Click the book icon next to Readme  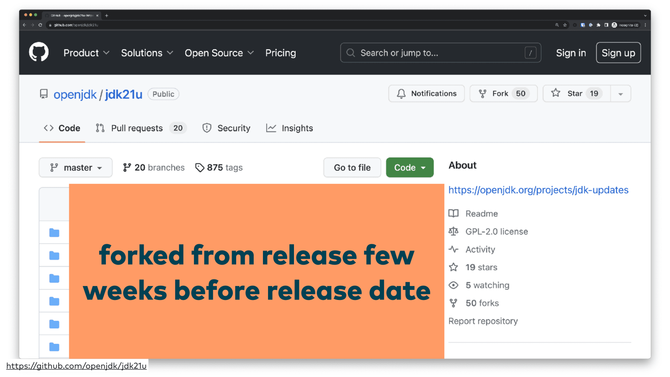(x=454, y=213)
